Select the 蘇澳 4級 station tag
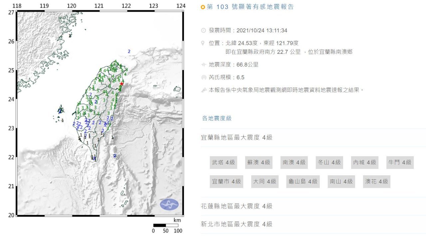426x236 pixels. pos(259,163)
